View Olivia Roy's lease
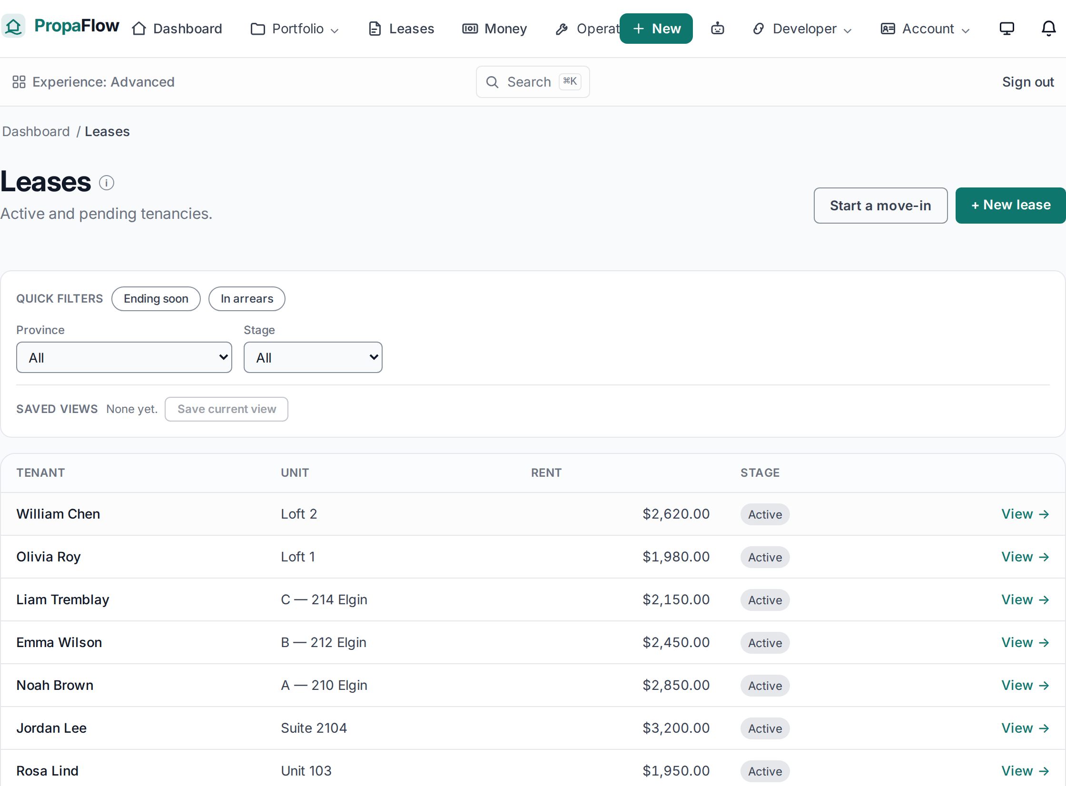Viewport: 1066px width, 786px height. (1025, 557)
